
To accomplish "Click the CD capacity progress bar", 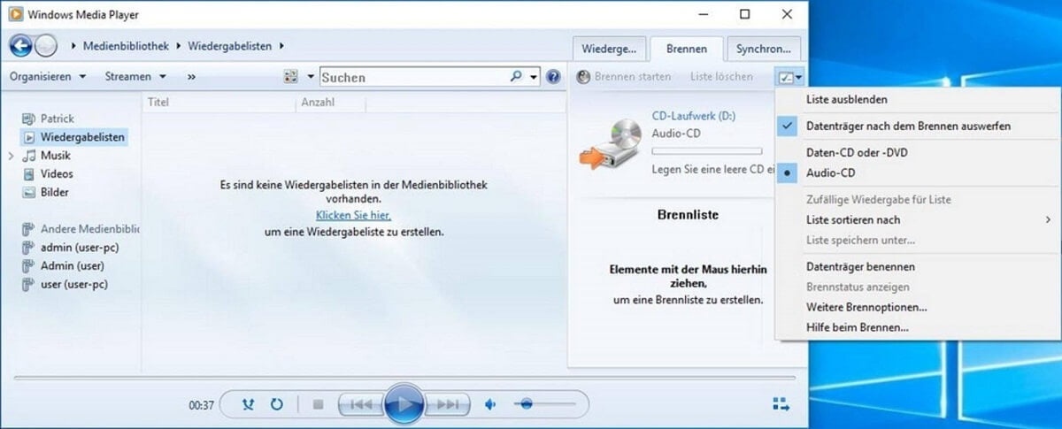I will 706,151.
